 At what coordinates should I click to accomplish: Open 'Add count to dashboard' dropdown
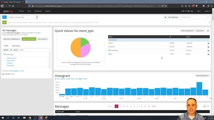click(12, 39)
